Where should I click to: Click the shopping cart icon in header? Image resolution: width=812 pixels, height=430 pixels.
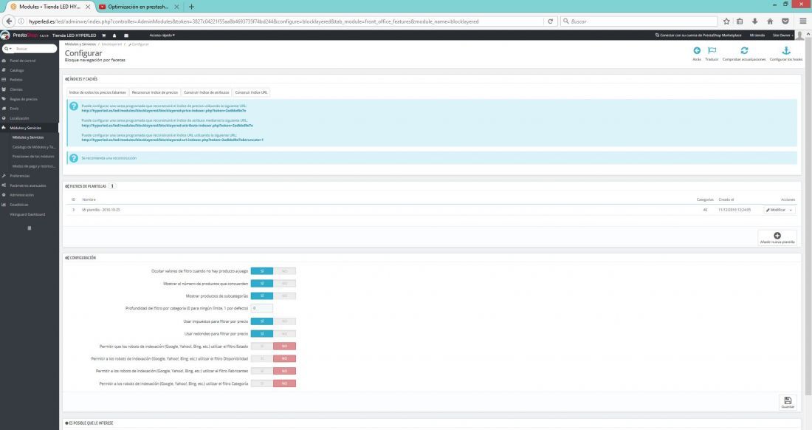103,35
